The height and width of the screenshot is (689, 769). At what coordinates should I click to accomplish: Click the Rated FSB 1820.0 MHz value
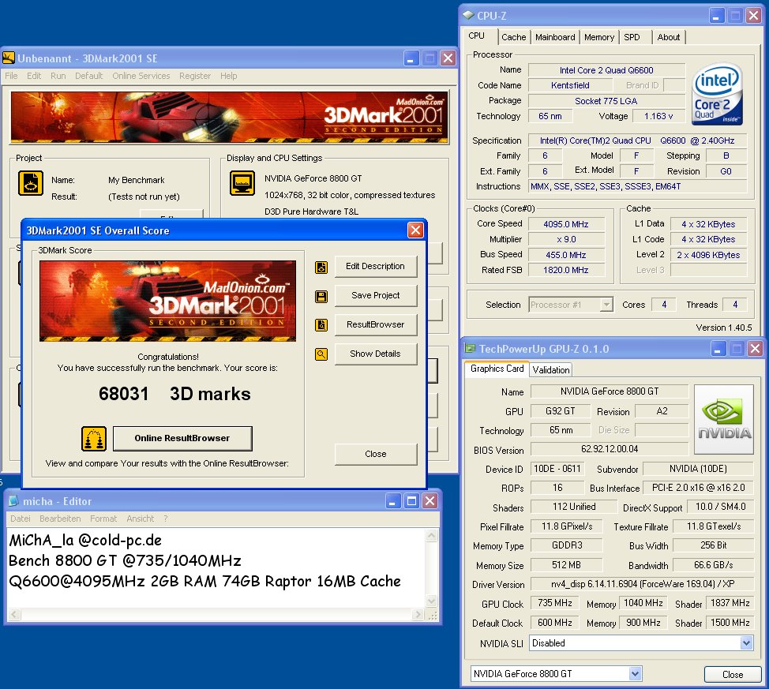[x=566, y=270]
